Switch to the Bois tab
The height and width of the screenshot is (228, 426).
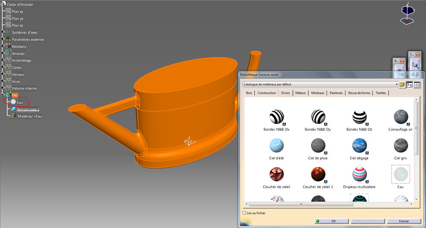(249, 93)
